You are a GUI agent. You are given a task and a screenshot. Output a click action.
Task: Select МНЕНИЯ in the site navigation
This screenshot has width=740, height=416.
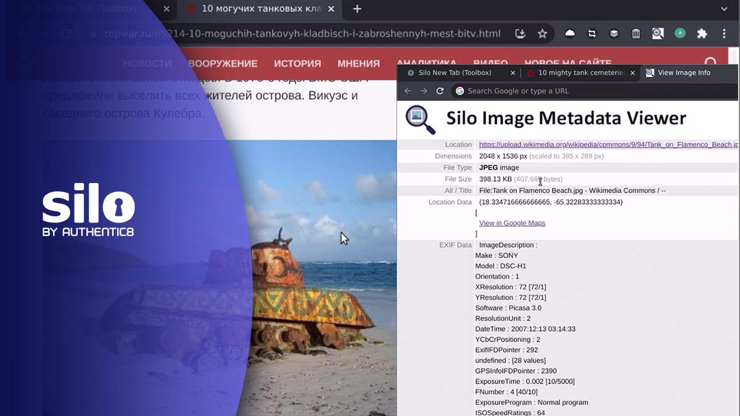[358, 63]
